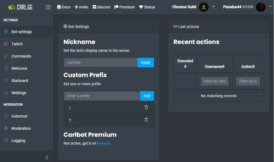Screen dimensions: 274x162
Task: Expand the Chronos Guild server dropdown
Action: pyautogui.click(x=213, y=7)
